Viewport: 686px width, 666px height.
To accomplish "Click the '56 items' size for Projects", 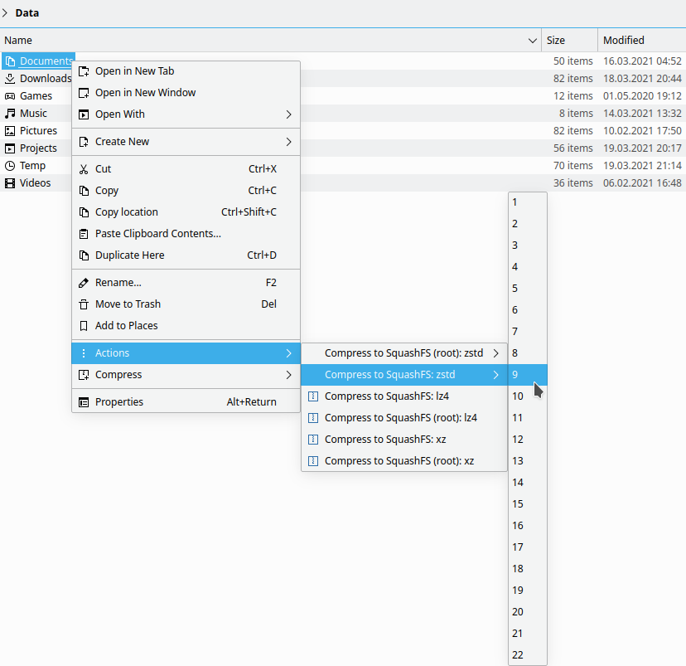I will point(573,148).
